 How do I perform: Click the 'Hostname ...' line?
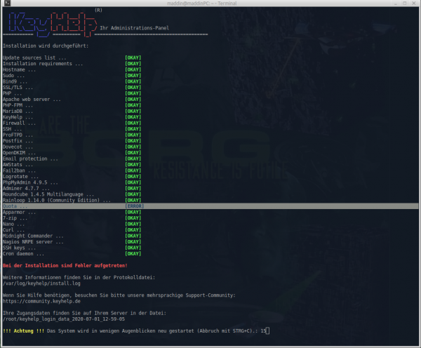pos(19,69)
